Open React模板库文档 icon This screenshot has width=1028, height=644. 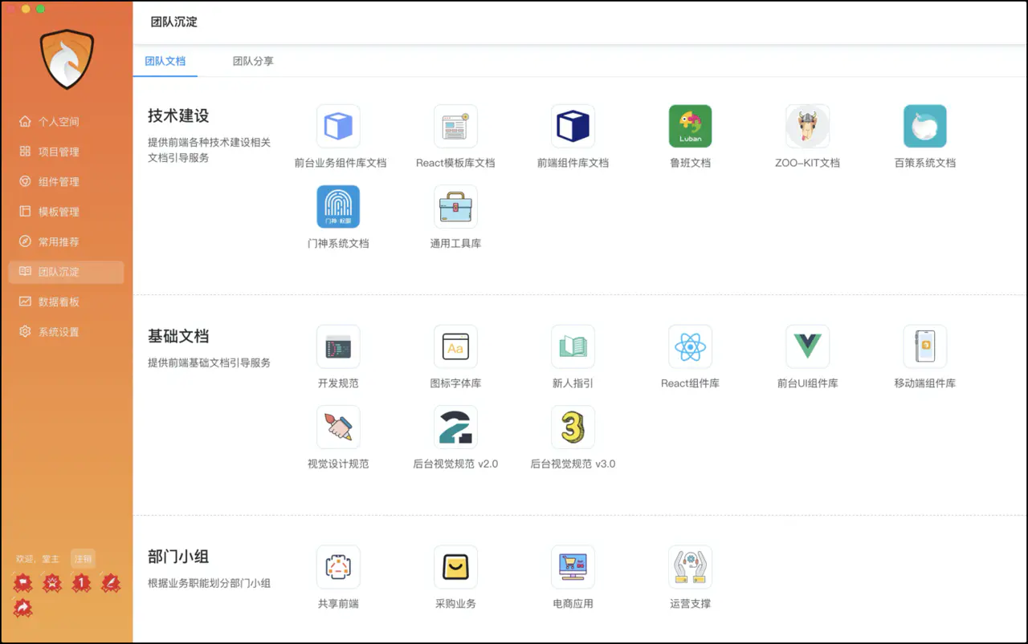coord(455,126)
